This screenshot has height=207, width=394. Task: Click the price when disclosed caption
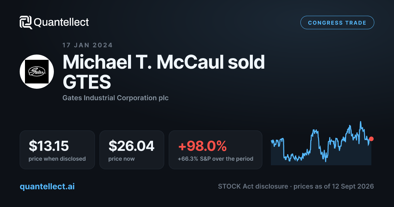click(x=57, y=159)
